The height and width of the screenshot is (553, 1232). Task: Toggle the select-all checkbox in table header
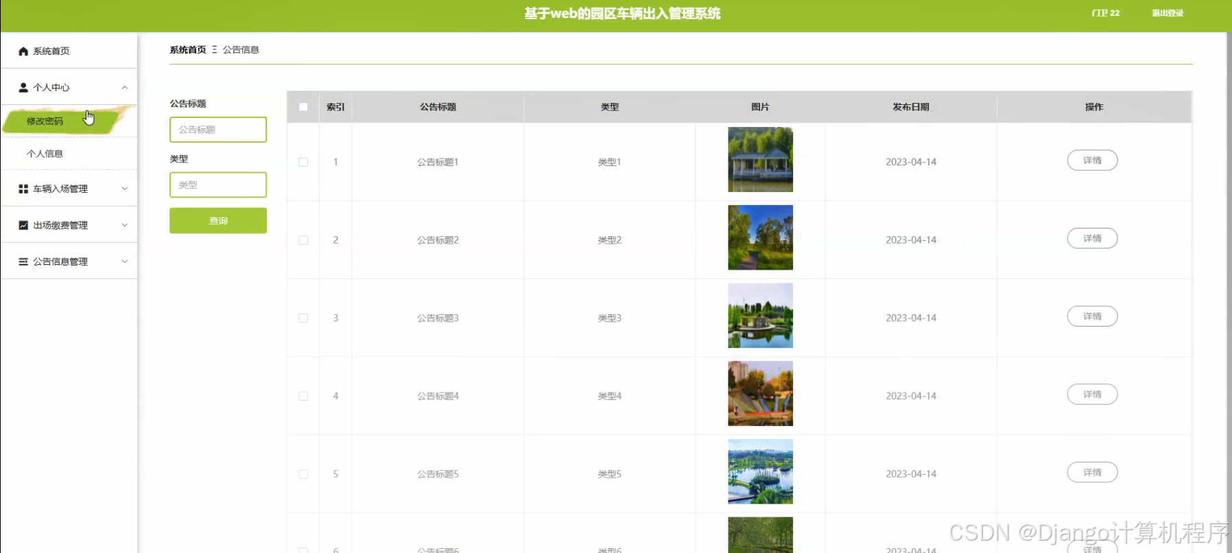pyautogui.click(x=303, y=107)
